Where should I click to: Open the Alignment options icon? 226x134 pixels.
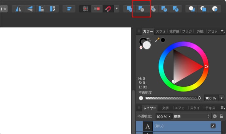coord(69,9)
